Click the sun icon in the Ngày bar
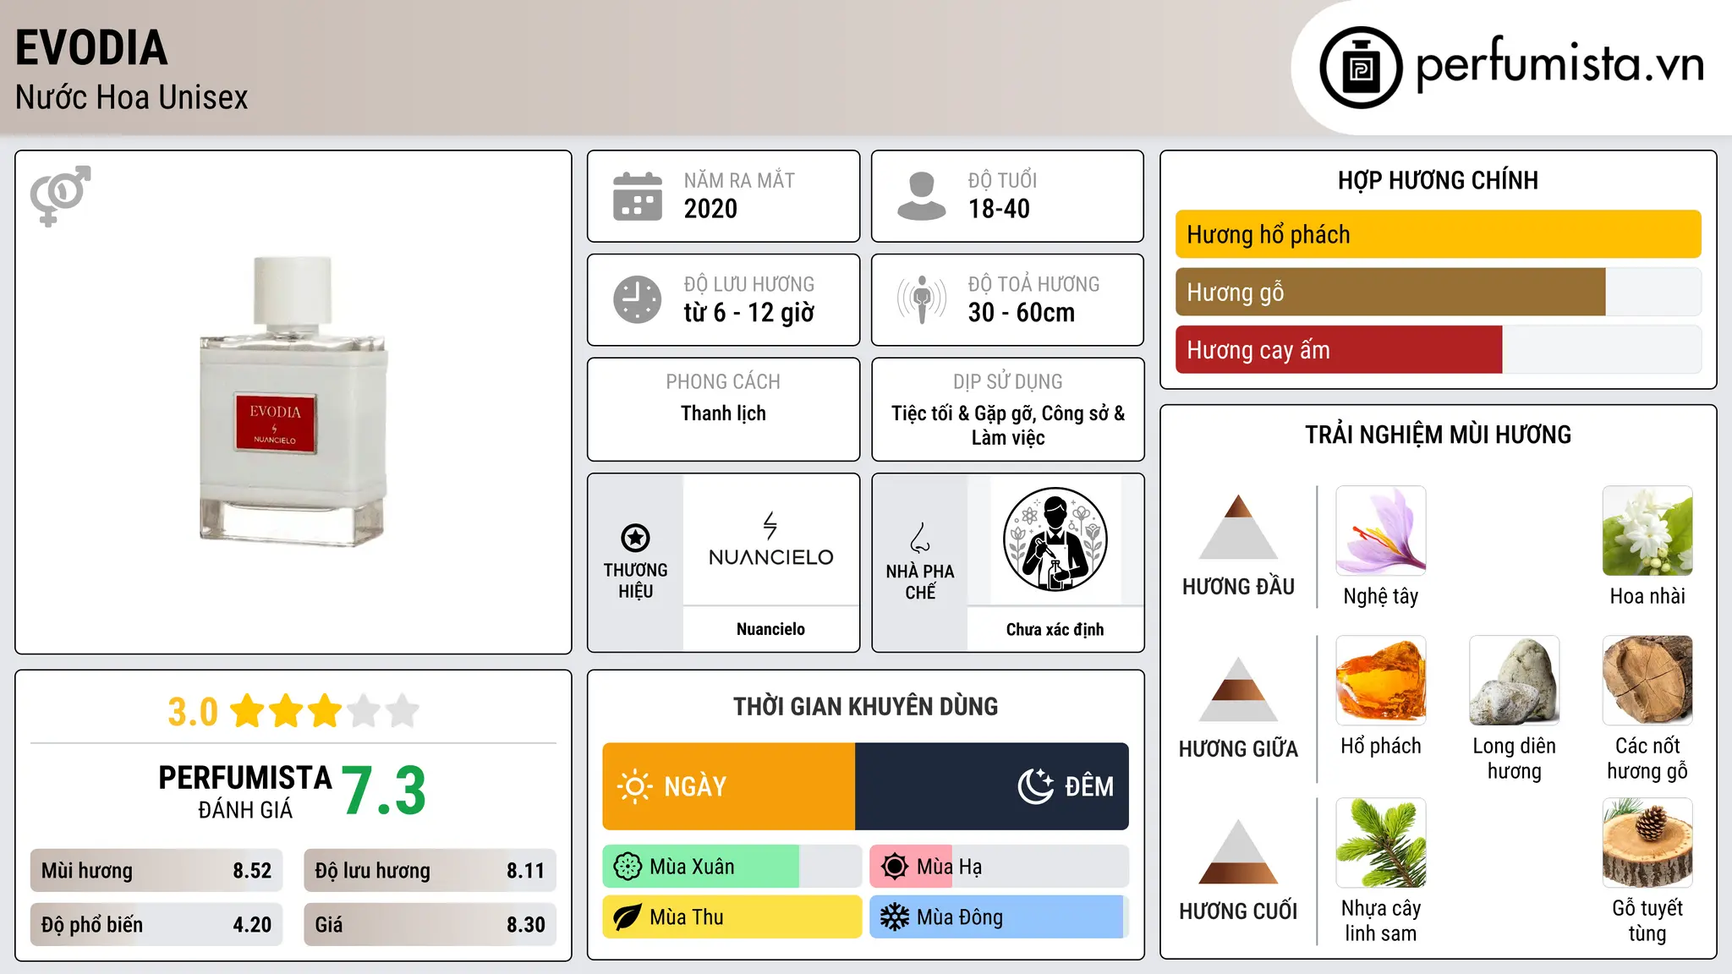Screen dimensions: 1732x974 coord(635,786)
